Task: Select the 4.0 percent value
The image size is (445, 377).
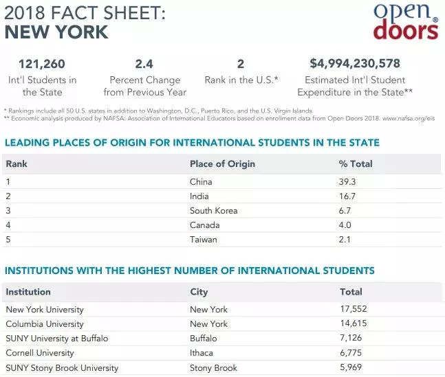Action: [x=345, y=225]
